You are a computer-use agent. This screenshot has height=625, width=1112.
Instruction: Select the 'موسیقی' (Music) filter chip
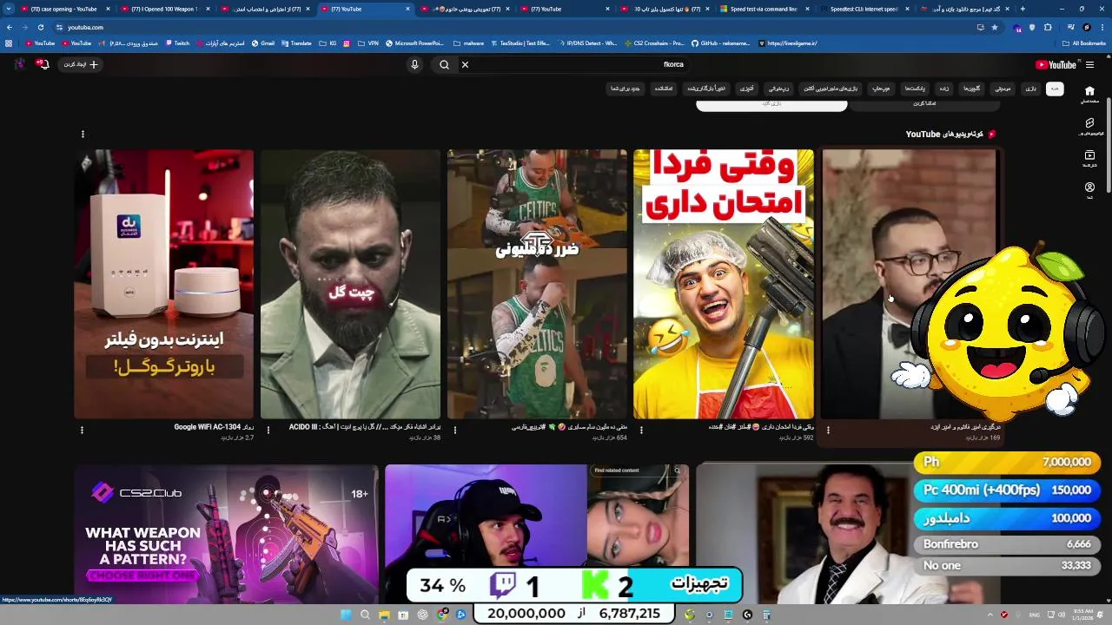point(1003,89)
